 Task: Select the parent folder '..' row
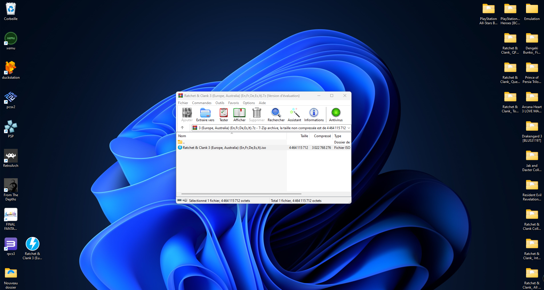tap(263, 142)
